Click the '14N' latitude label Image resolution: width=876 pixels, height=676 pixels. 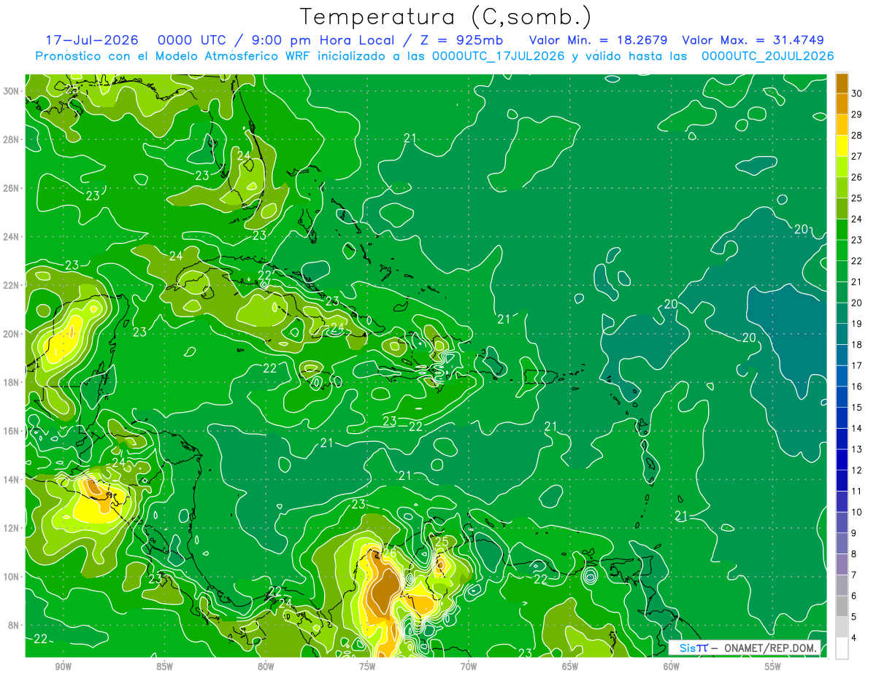click(x=11, y=480)
